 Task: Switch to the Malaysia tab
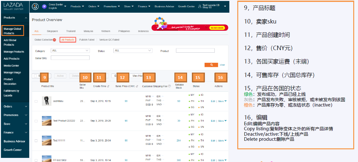click(x=88, y=31)
